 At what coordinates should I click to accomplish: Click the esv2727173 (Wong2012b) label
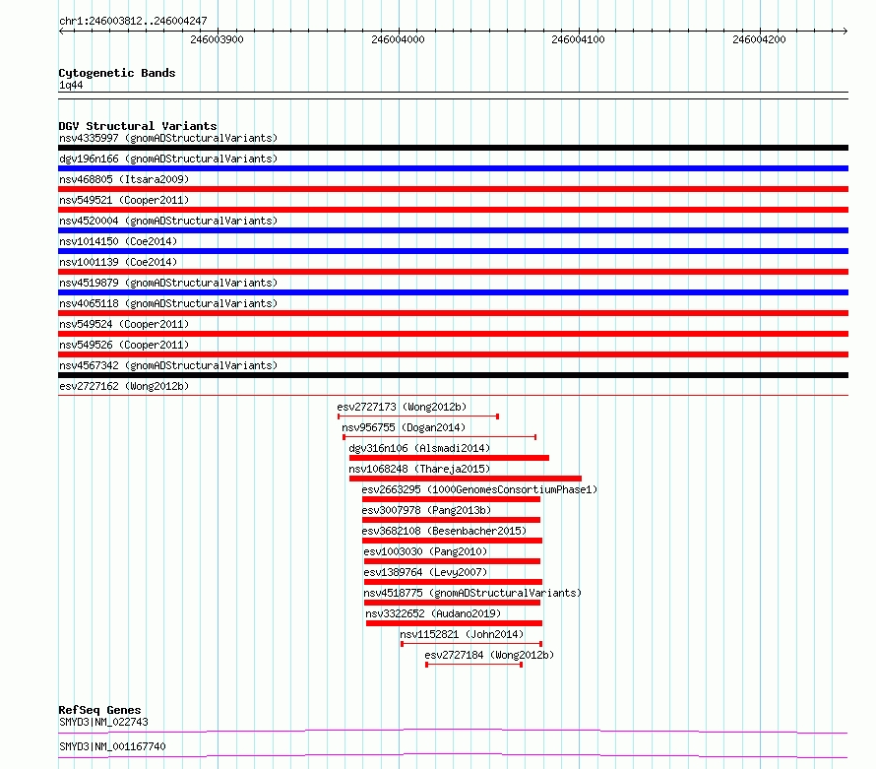[x=402, y=407]
